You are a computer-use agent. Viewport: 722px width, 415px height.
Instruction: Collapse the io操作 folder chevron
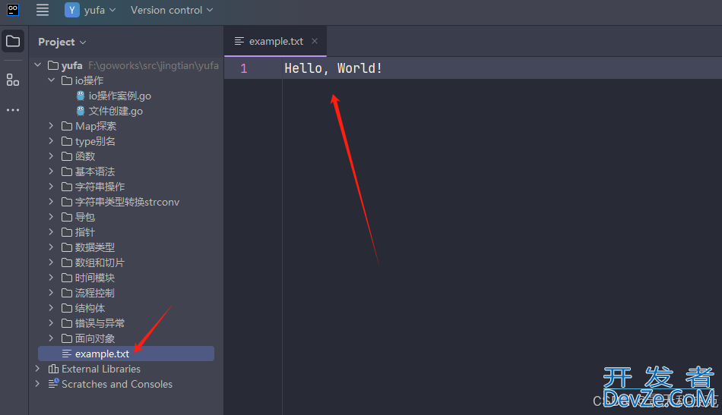coord(51,80)
